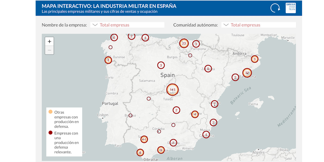
Task: Click the Zaragoza cluster marker showing 5
Action: (208, 69)
